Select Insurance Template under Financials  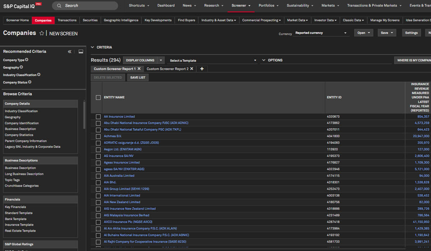(x=19, y=225)
